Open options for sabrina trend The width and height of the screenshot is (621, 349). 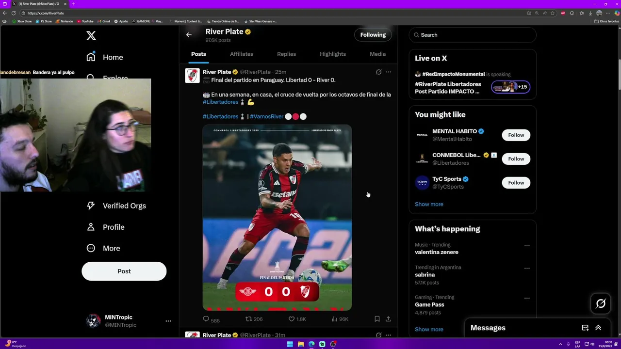click(527, 269)
